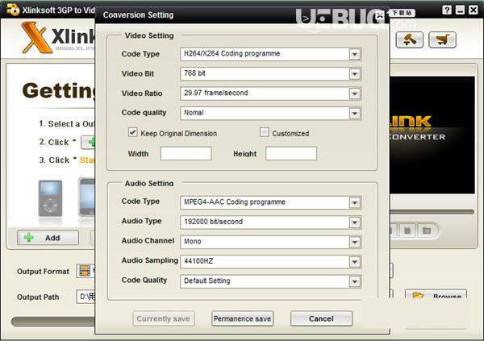Click the hammer settings icon in main window
Screen dimensions: 484x341
[409, 40]
